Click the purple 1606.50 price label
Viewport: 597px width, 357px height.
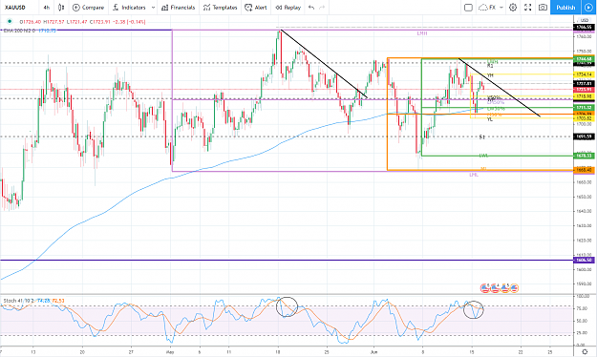(584, 260)
